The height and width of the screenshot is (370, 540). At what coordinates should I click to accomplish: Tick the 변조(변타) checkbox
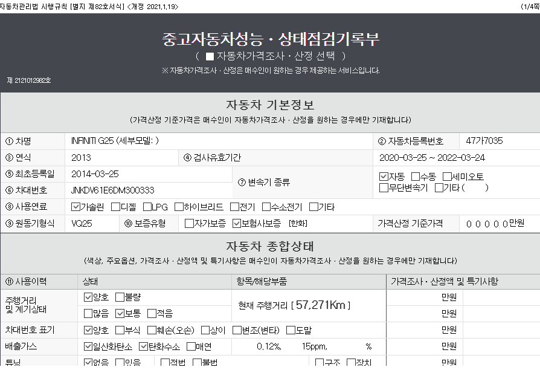(237, 330)
